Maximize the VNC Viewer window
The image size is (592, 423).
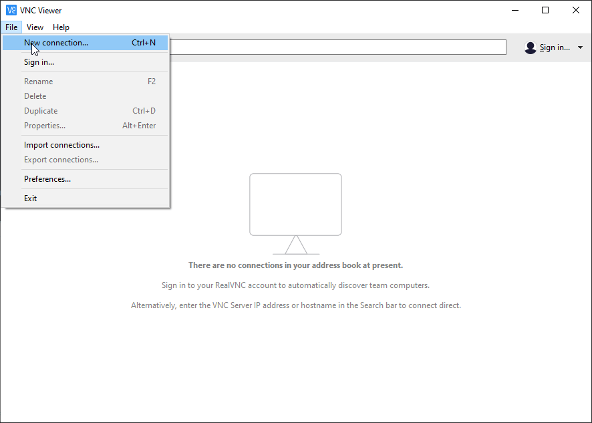coord(545,10)
